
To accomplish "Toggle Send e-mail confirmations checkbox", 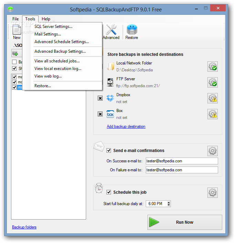I will pyautogui.click(x=109, y=151).
